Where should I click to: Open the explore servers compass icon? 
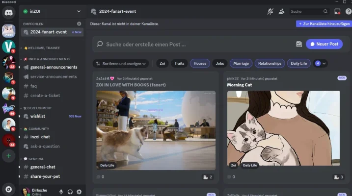(x=8, y=189)
